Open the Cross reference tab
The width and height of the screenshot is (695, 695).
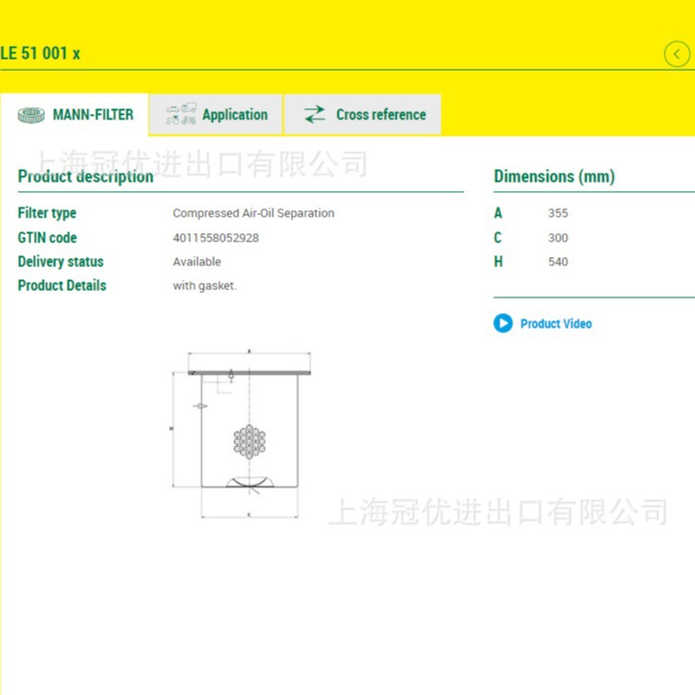(363, 115)
